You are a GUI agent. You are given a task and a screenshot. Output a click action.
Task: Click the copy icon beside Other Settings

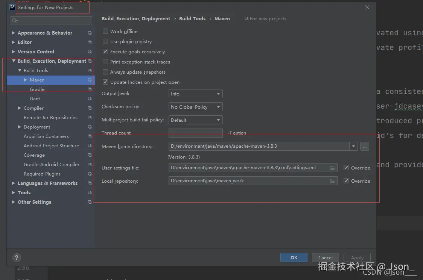(x=90, y=202)
